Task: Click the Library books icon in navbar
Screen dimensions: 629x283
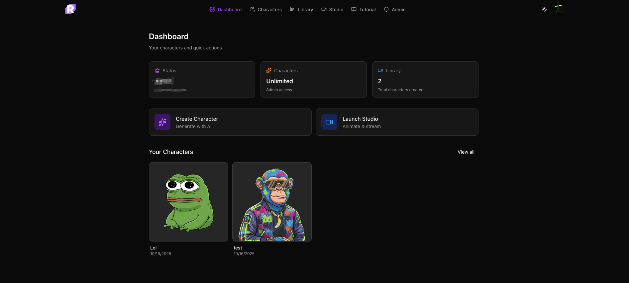Action: [292, 9]
